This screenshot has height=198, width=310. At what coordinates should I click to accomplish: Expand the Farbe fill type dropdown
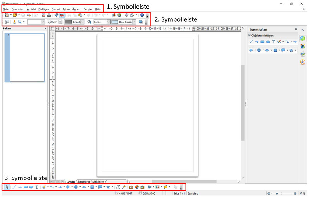108,22
